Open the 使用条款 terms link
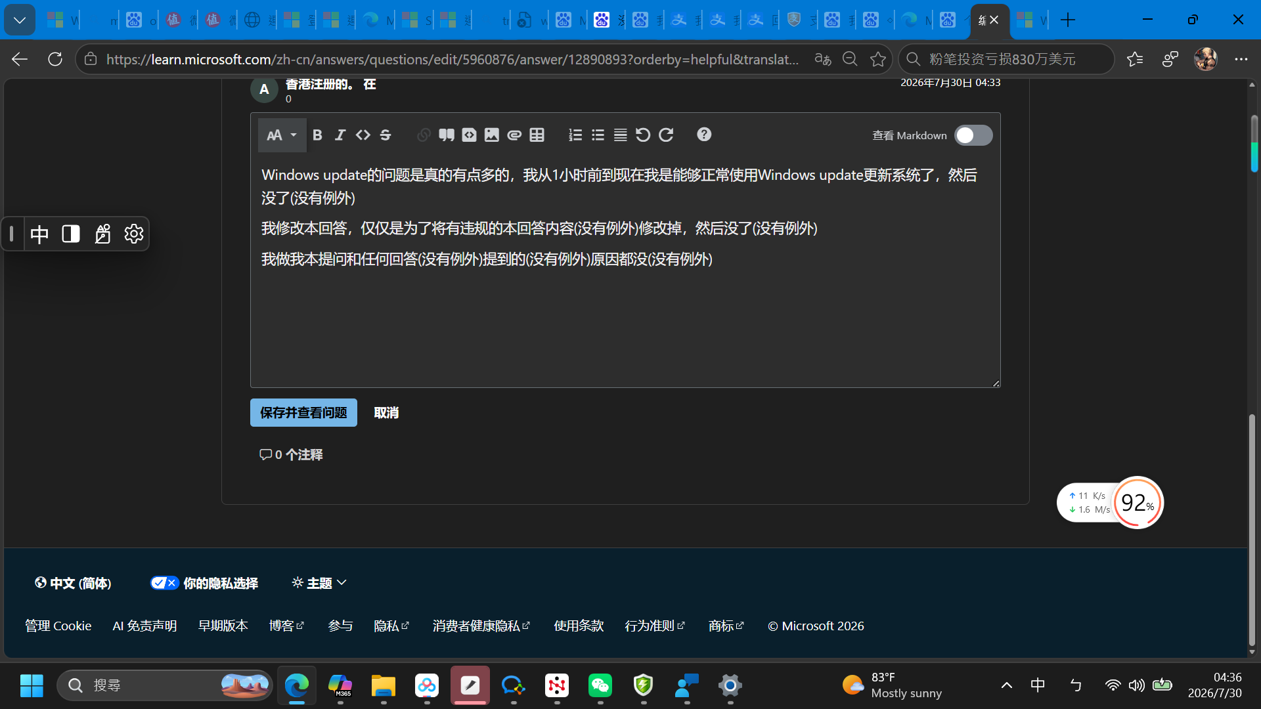Image resolution: width=1261 pixels, height=709 pixels. click(x=579, y=626)
